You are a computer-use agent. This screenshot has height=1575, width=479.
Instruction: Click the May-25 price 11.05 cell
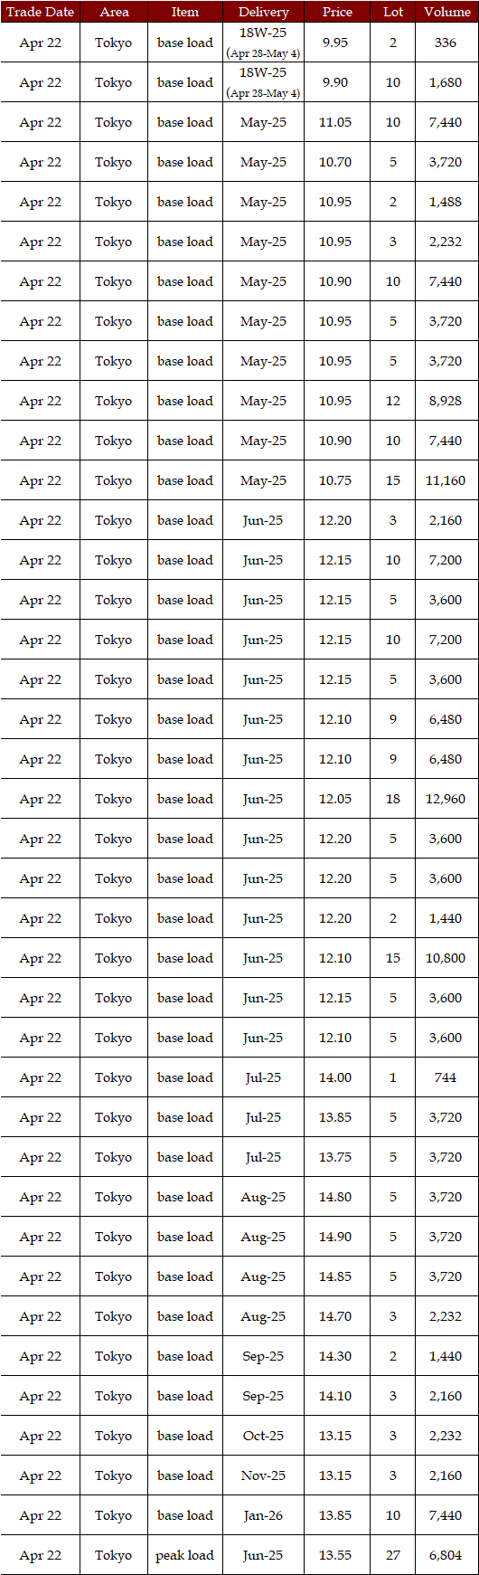[337, 122]
